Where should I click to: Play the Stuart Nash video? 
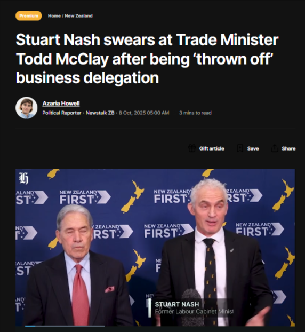click(155, 247)
